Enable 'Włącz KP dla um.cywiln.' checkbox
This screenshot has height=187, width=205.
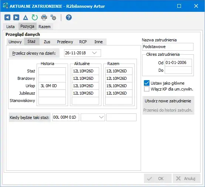click(x=147, y=89)
